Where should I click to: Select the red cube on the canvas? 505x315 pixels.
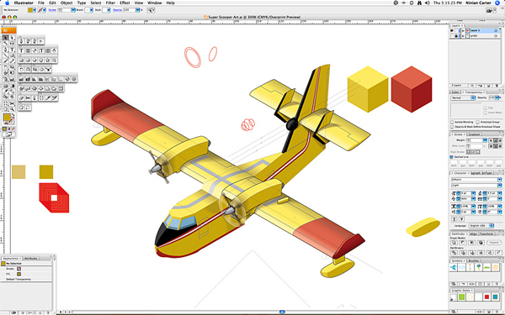click(x=412, y=89)
